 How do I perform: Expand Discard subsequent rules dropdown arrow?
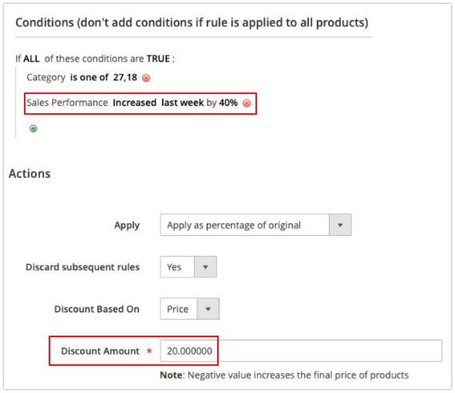pos(205,267)
